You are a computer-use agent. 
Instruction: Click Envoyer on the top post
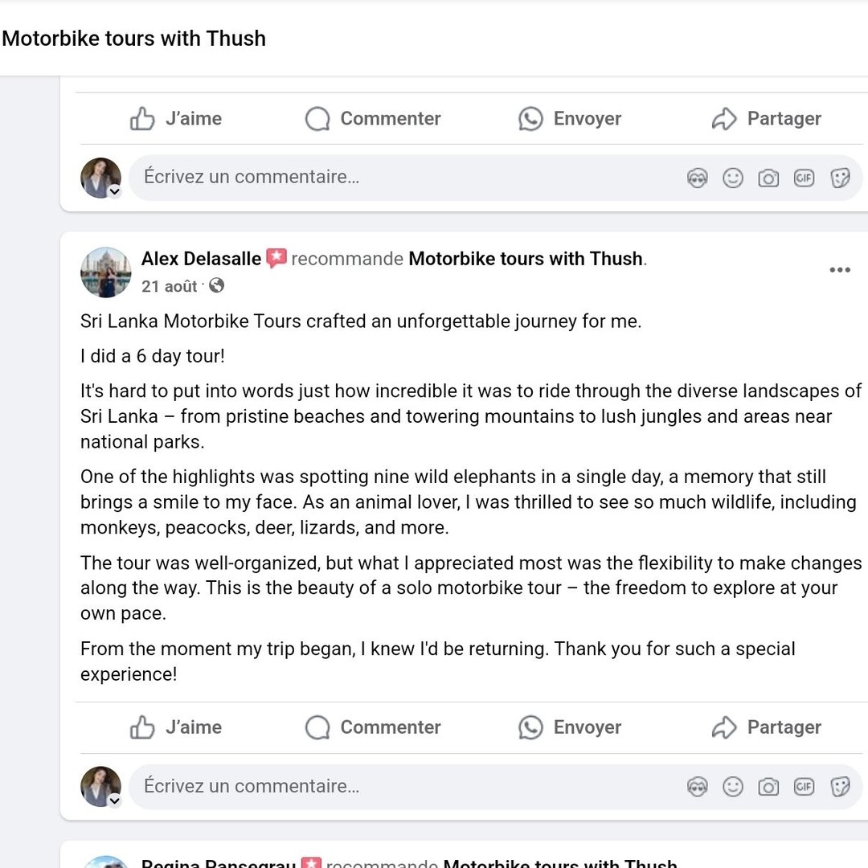click(570, 118)
